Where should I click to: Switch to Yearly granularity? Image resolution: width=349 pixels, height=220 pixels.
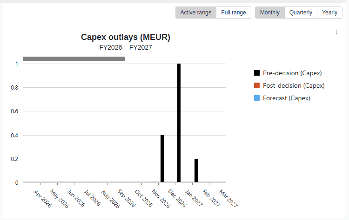[x=329, y=13]
